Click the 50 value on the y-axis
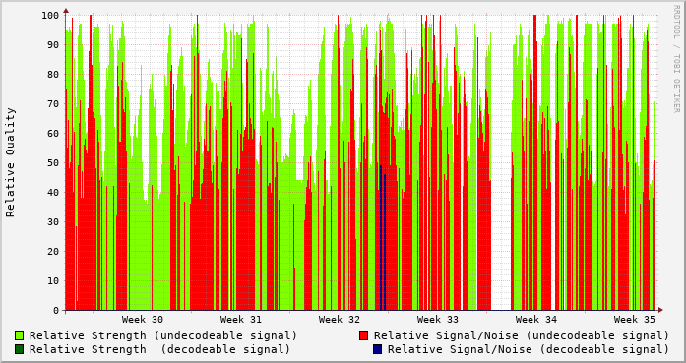The height and width of the screenshot is (363, 686). pyautogui.click(x=53, y=162)
